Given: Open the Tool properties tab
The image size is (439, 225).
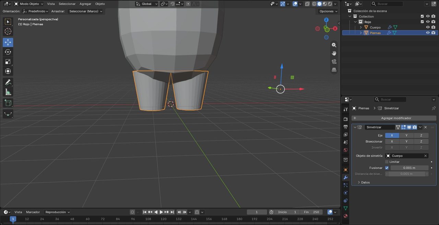Looking at the screenshot, I should (345, 109).
